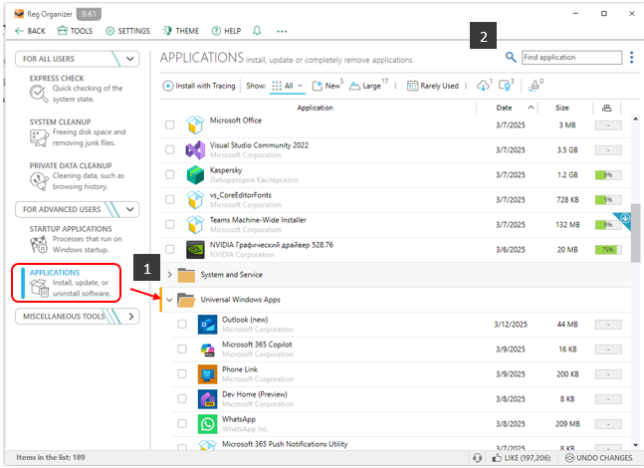The height and width of the screenshot is (468, 644).
Task: Click the application list vertical scrollbar
Action: pyautogui.click(x=635, y=232)
